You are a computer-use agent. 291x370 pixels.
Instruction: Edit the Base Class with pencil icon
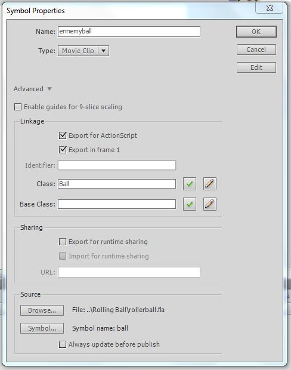point(210,204)
